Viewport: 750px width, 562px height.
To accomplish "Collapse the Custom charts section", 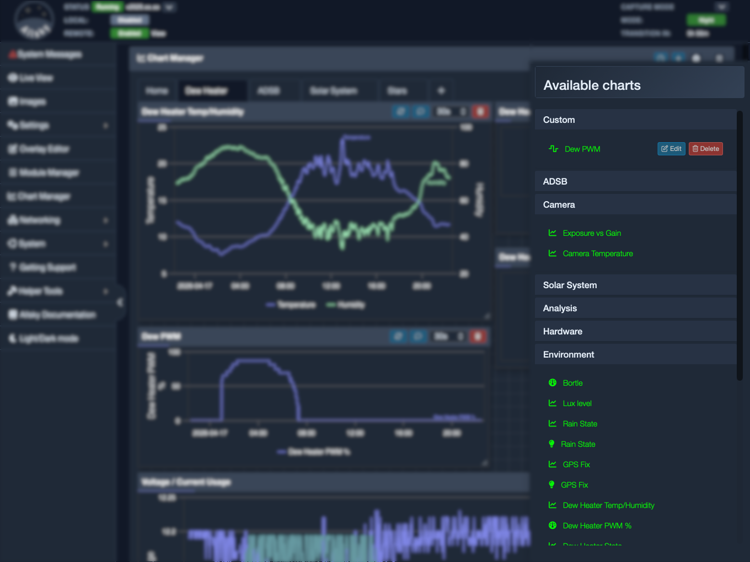I will (635, 120).
